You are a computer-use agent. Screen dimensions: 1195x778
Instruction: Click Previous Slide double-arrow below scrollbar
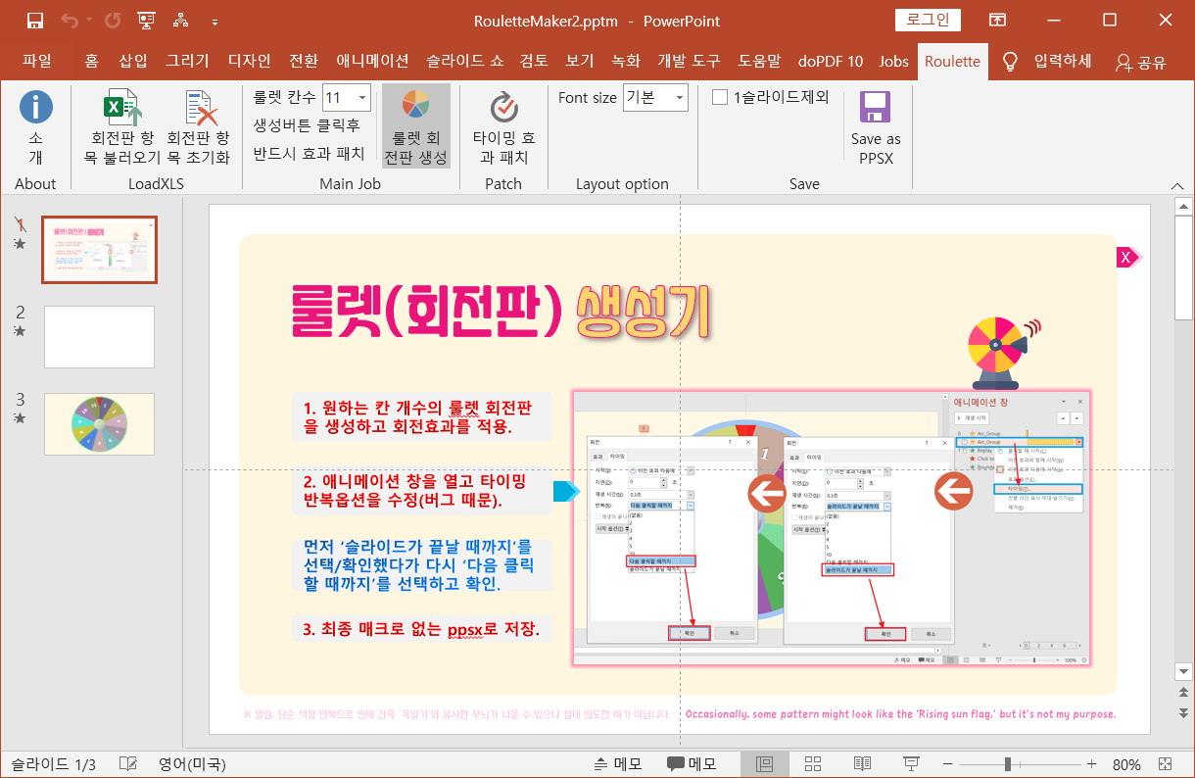point(1183,692)
